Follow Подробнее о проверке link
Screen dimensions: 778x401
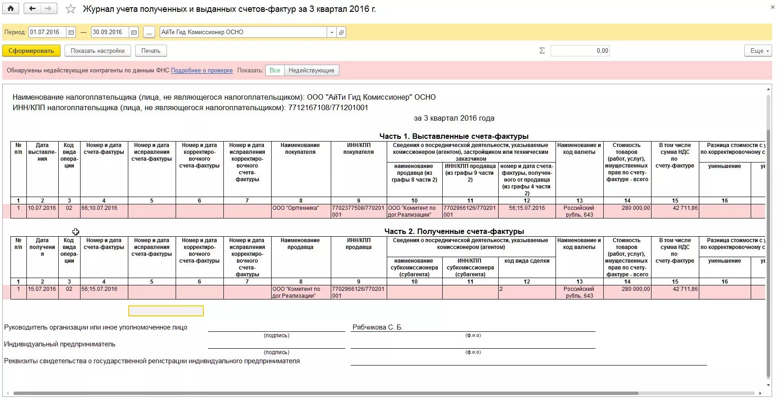coord(202,71)
